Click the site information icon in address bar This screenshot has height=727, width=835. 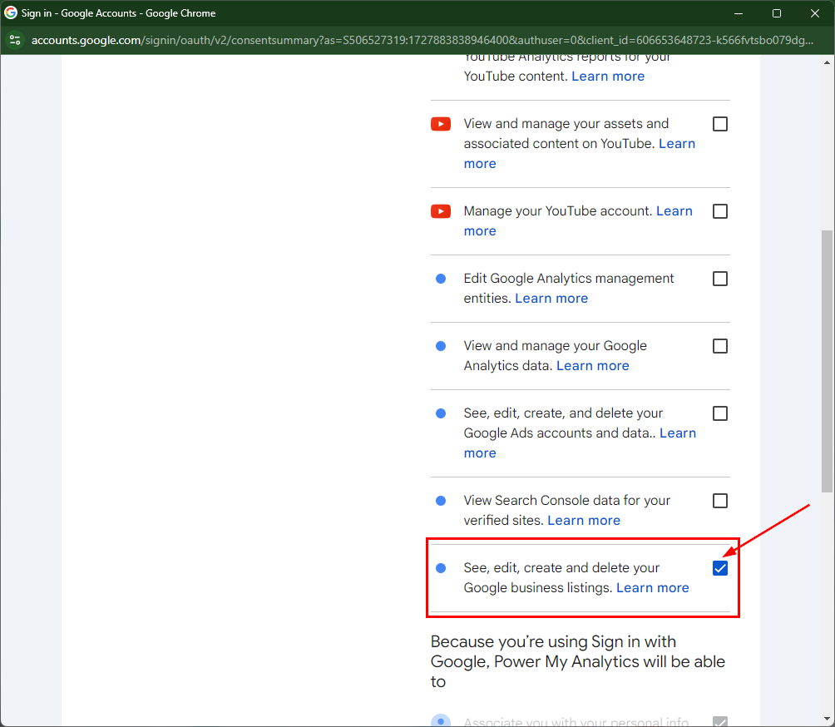15,40
